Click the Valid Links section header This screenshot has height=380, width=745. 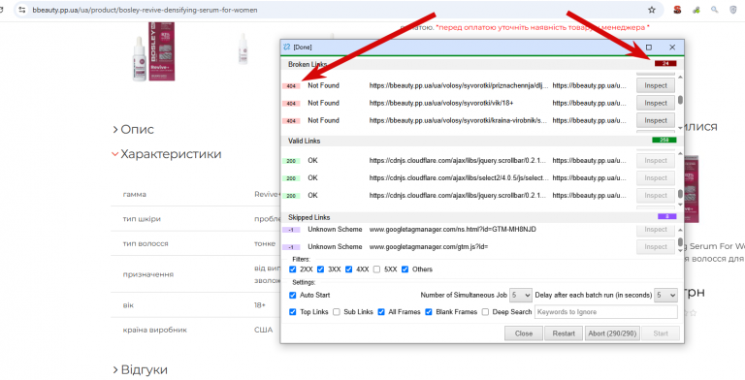click(304, 142)
